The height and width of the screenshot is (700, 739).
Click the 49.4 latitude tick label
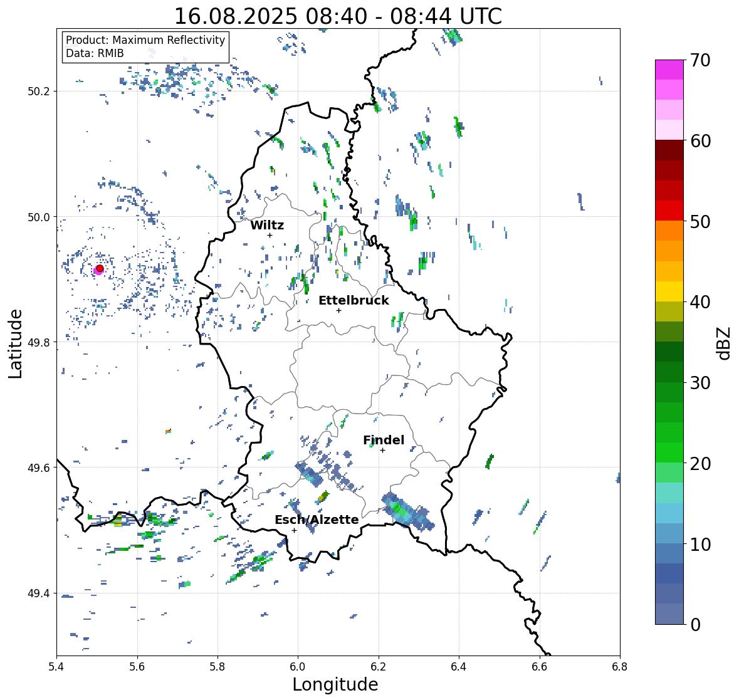pyautogui.click(x=39, y=593)
